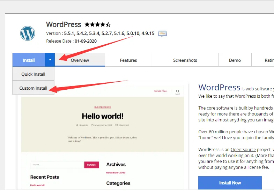Choose Custom Install from dropdown
Screen dimensions: 274x194
[x=33, y=88]
